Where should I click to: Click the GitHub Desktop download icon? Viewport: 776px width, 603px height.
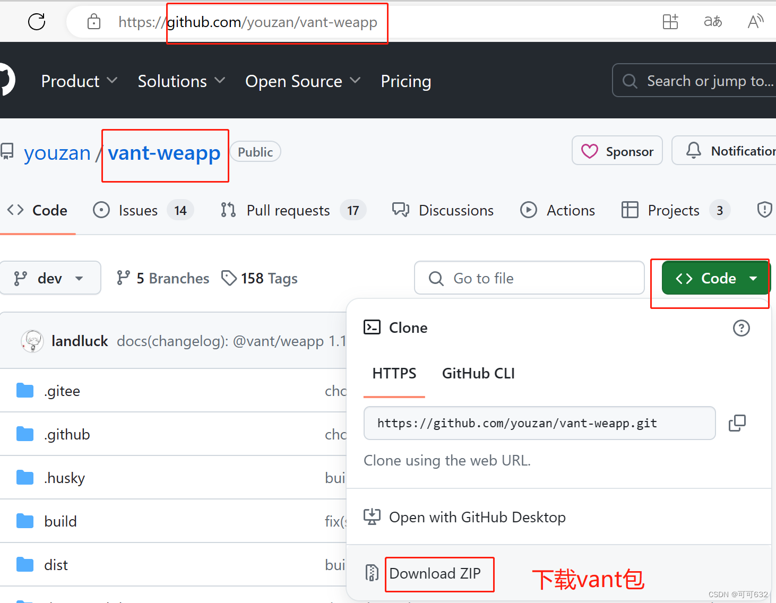(372, 516)
